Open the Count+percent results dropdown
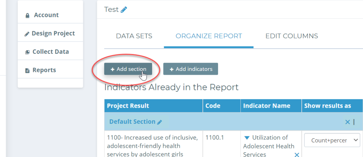Screen dimensions: 363x157 point(332,140)
